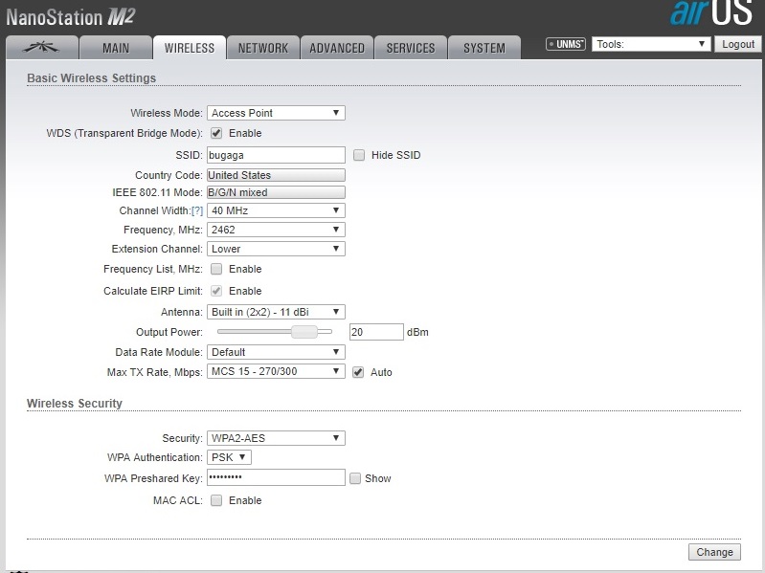
Task: Expand the Frequency MHz dropdown
Action: 276,230
